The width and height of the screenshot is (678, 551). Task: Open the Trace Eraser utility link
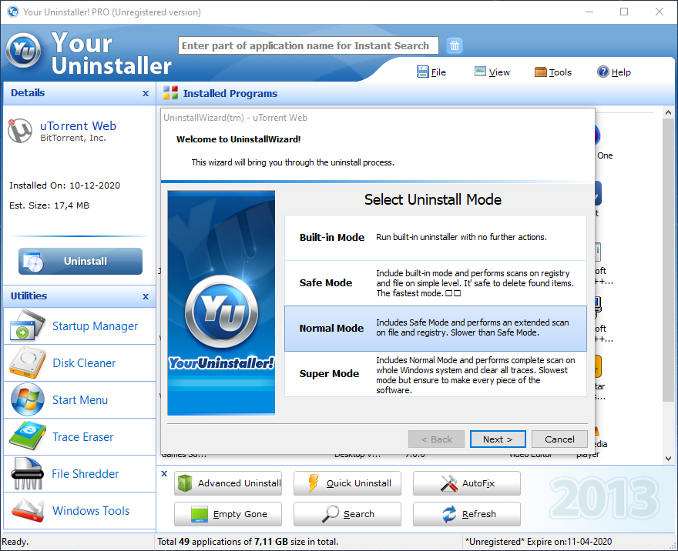pyautogui.click(x=82, y=437)
